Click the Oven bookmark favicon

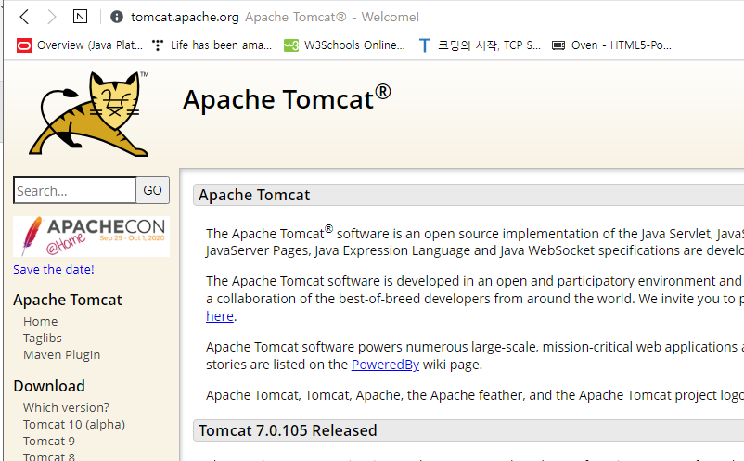coord(558,45)
